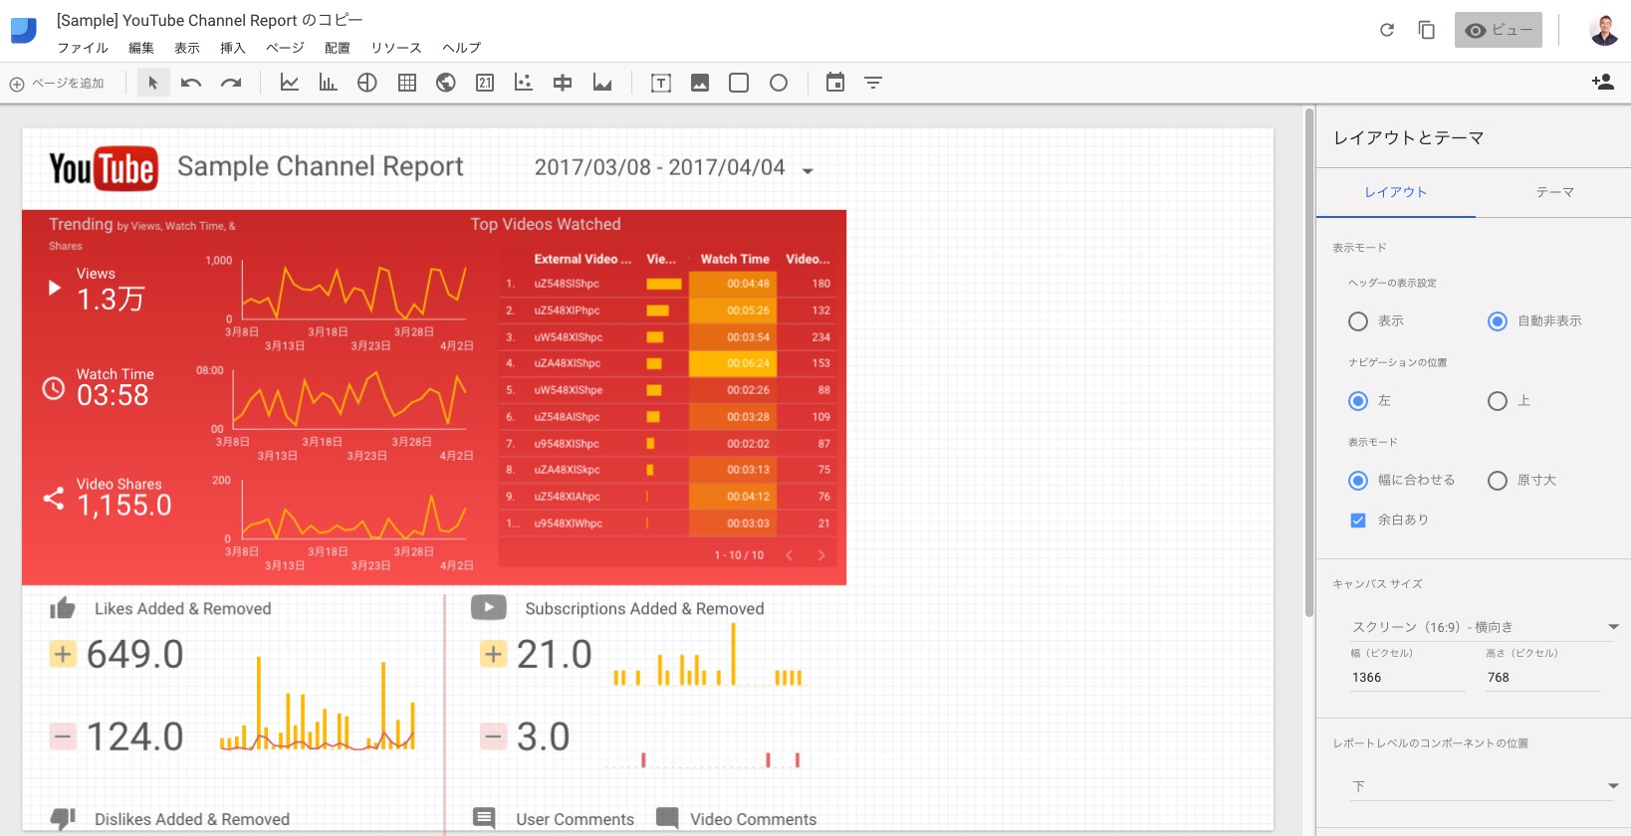Draw a rectangle shape
1631x836 pixels.
pyautogui.click(x=739, y=83)
